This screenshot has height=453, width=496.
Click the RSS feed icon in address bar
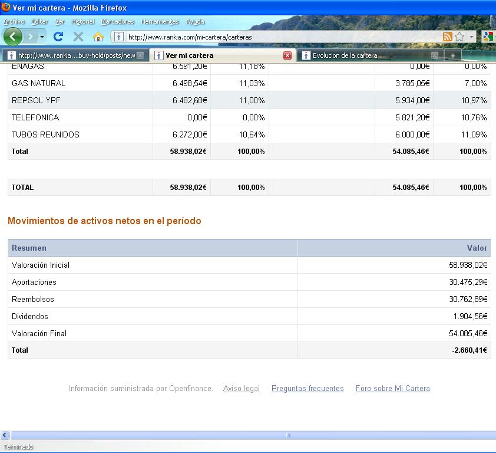[448, 37]
